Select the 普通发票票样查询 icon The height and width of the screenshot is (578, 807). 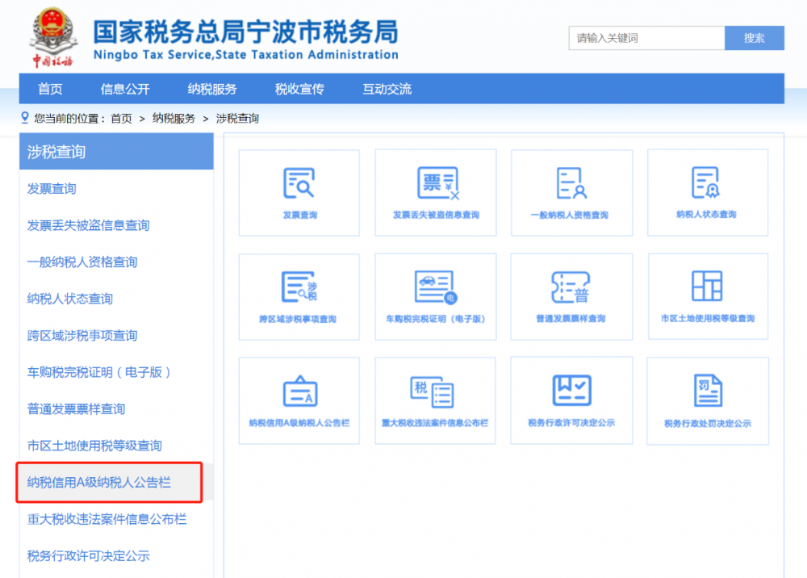pos(571,296)
